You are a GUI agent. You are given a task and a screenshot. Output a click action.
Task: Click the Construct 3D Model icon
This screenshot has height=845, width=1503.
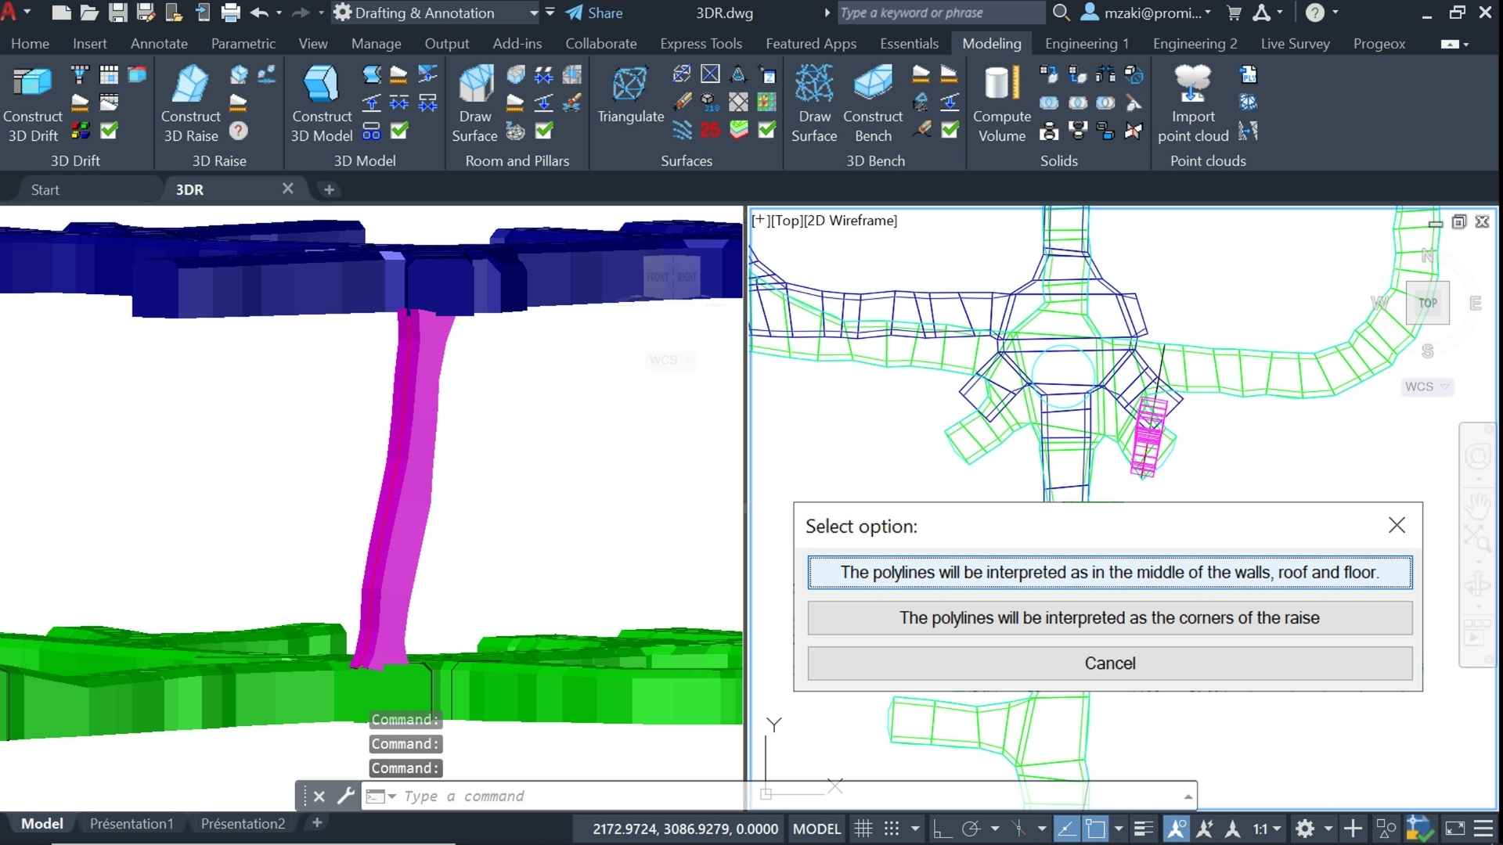[x=321, y=84]
